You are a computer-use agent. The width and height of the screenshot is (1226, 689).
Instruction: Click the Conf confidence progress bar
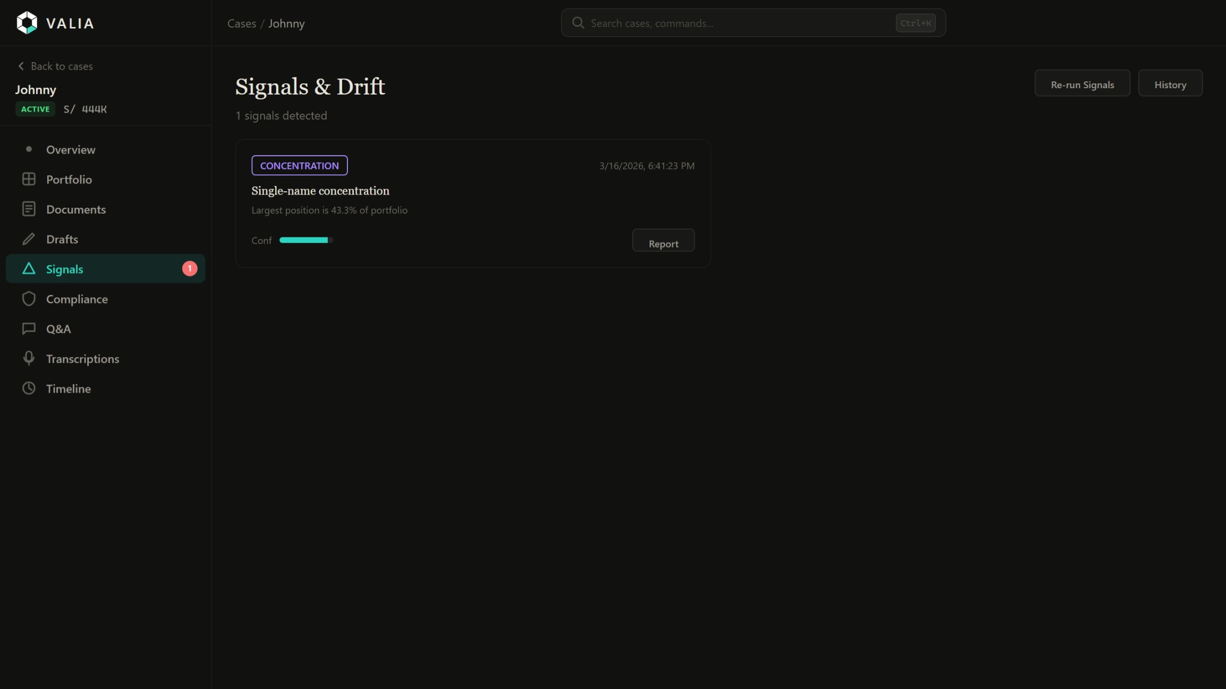(x=305, y=240)
